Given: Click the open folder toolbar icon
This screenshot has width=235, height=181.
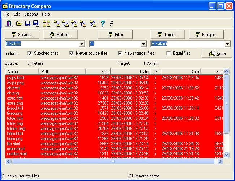Looking at the screenshot, I should 19,24.
